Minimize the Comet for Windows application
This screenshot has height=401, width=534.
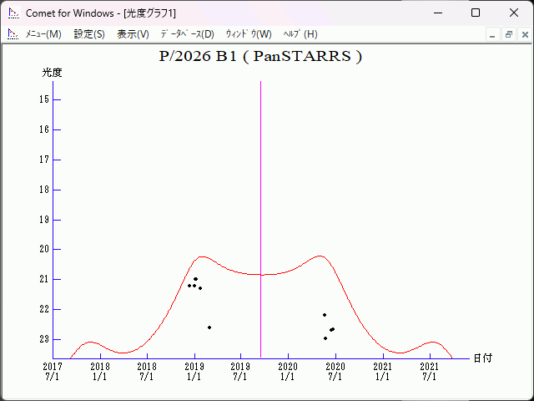click(x=438, y=13)
